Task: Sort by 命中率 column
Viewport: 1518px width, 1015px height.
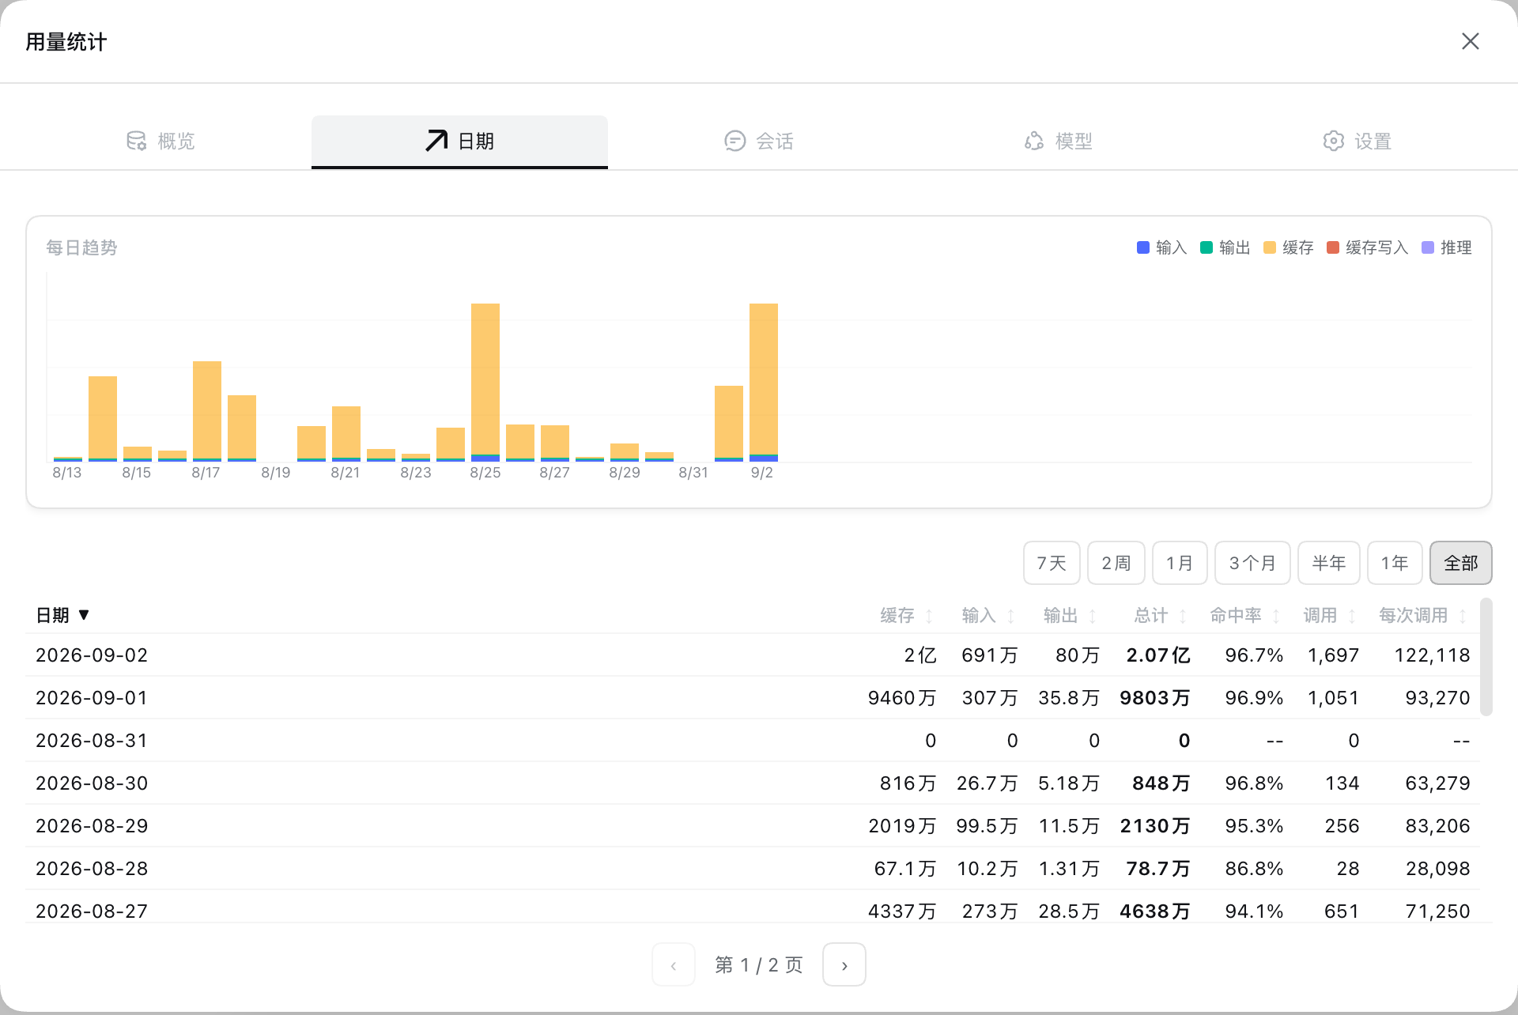Action: point(1245,615)
